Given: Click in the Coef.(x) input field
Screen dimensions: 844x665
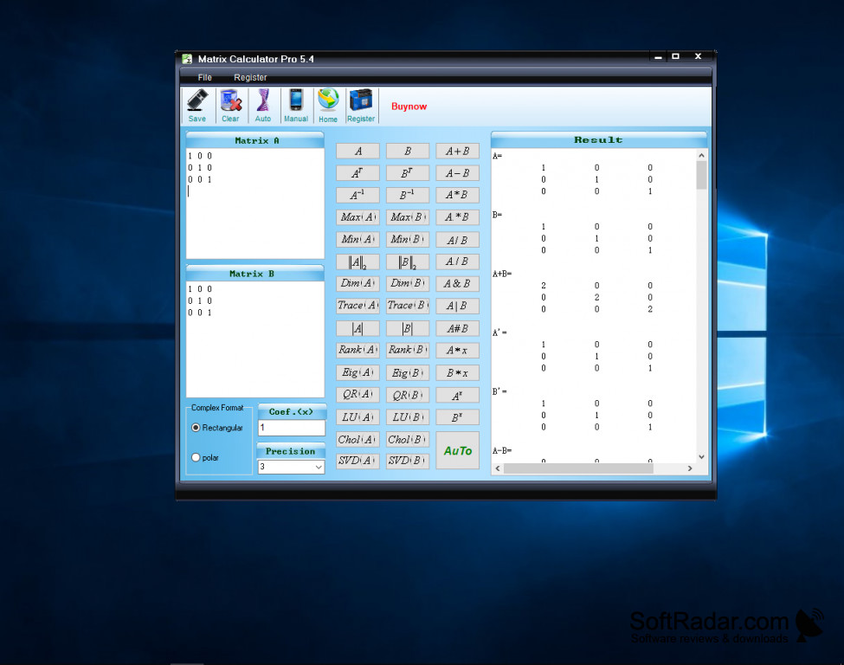Looking at the screenshot, I should coord(291,428).
